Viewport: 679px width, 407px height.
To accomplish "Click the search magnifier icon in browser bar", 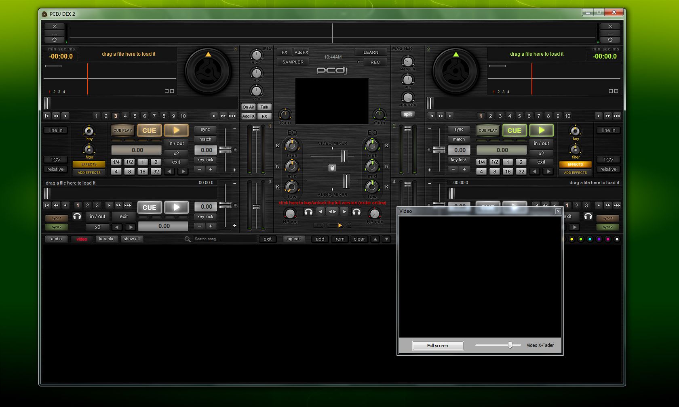I will tap(188, 239).
